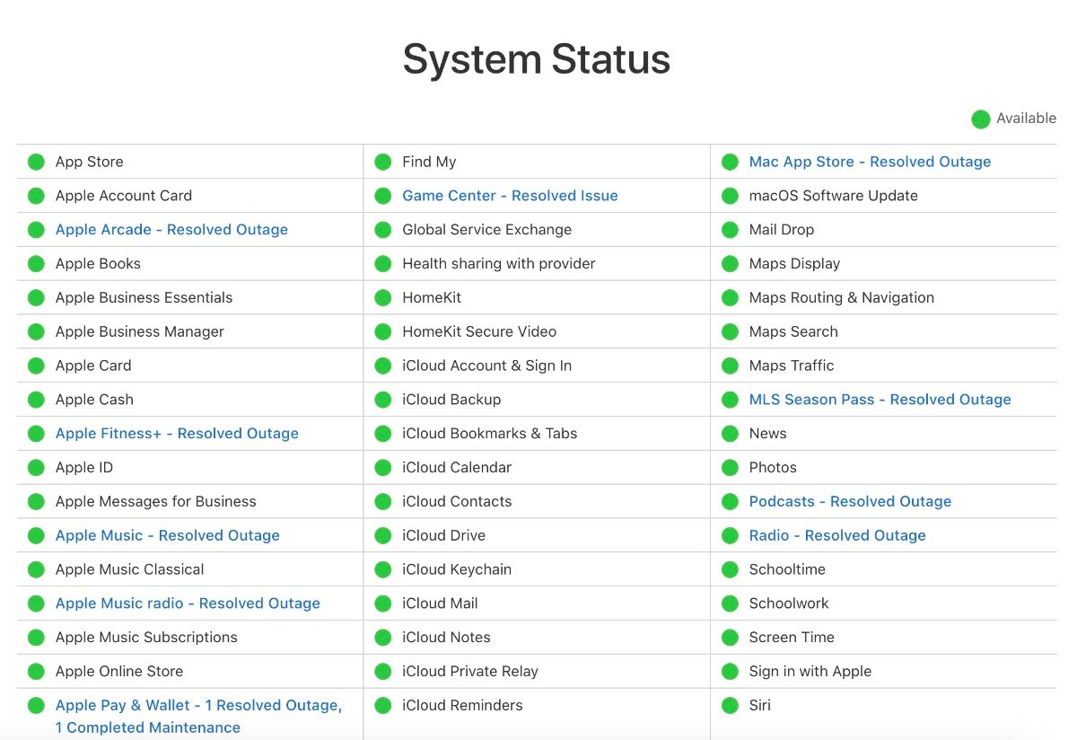Click the iCloud Reminders service name

[462, 705]
